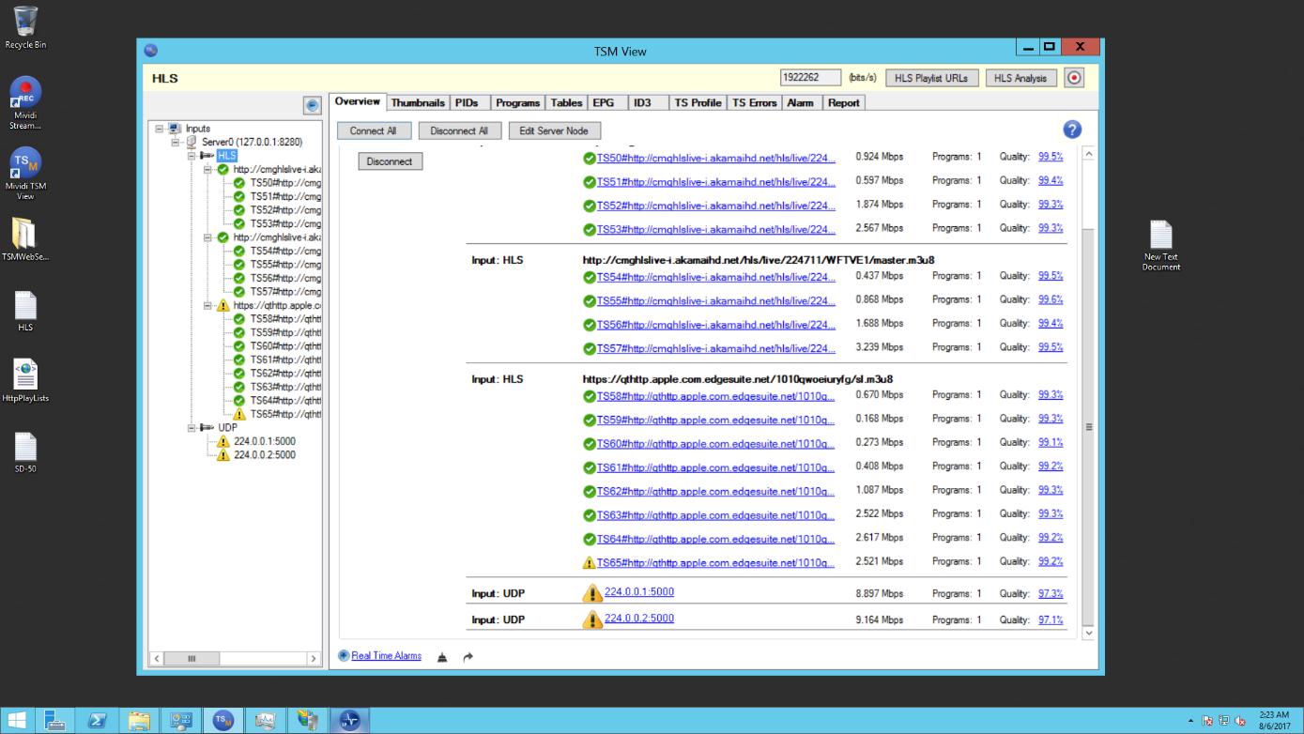This screenshot has width=1304, height=734.
Task: Click the warning icon next to 224.0.0.1:5000 in the overview
Action: pos(591,593)
